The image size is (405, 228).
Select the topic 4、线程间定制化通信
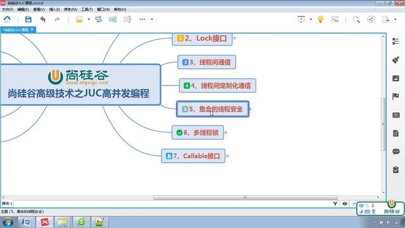(x=218, y=85)
